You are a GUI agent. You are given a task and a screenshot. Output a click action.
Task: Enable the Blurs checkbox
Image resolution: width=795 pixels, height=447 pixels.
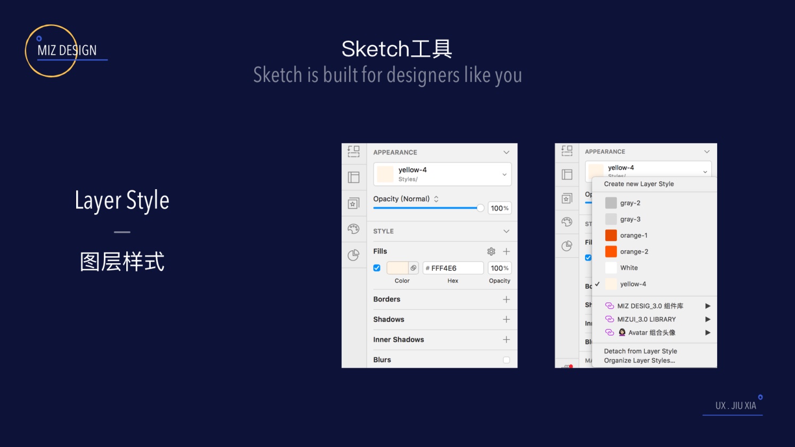pos(506,360)
